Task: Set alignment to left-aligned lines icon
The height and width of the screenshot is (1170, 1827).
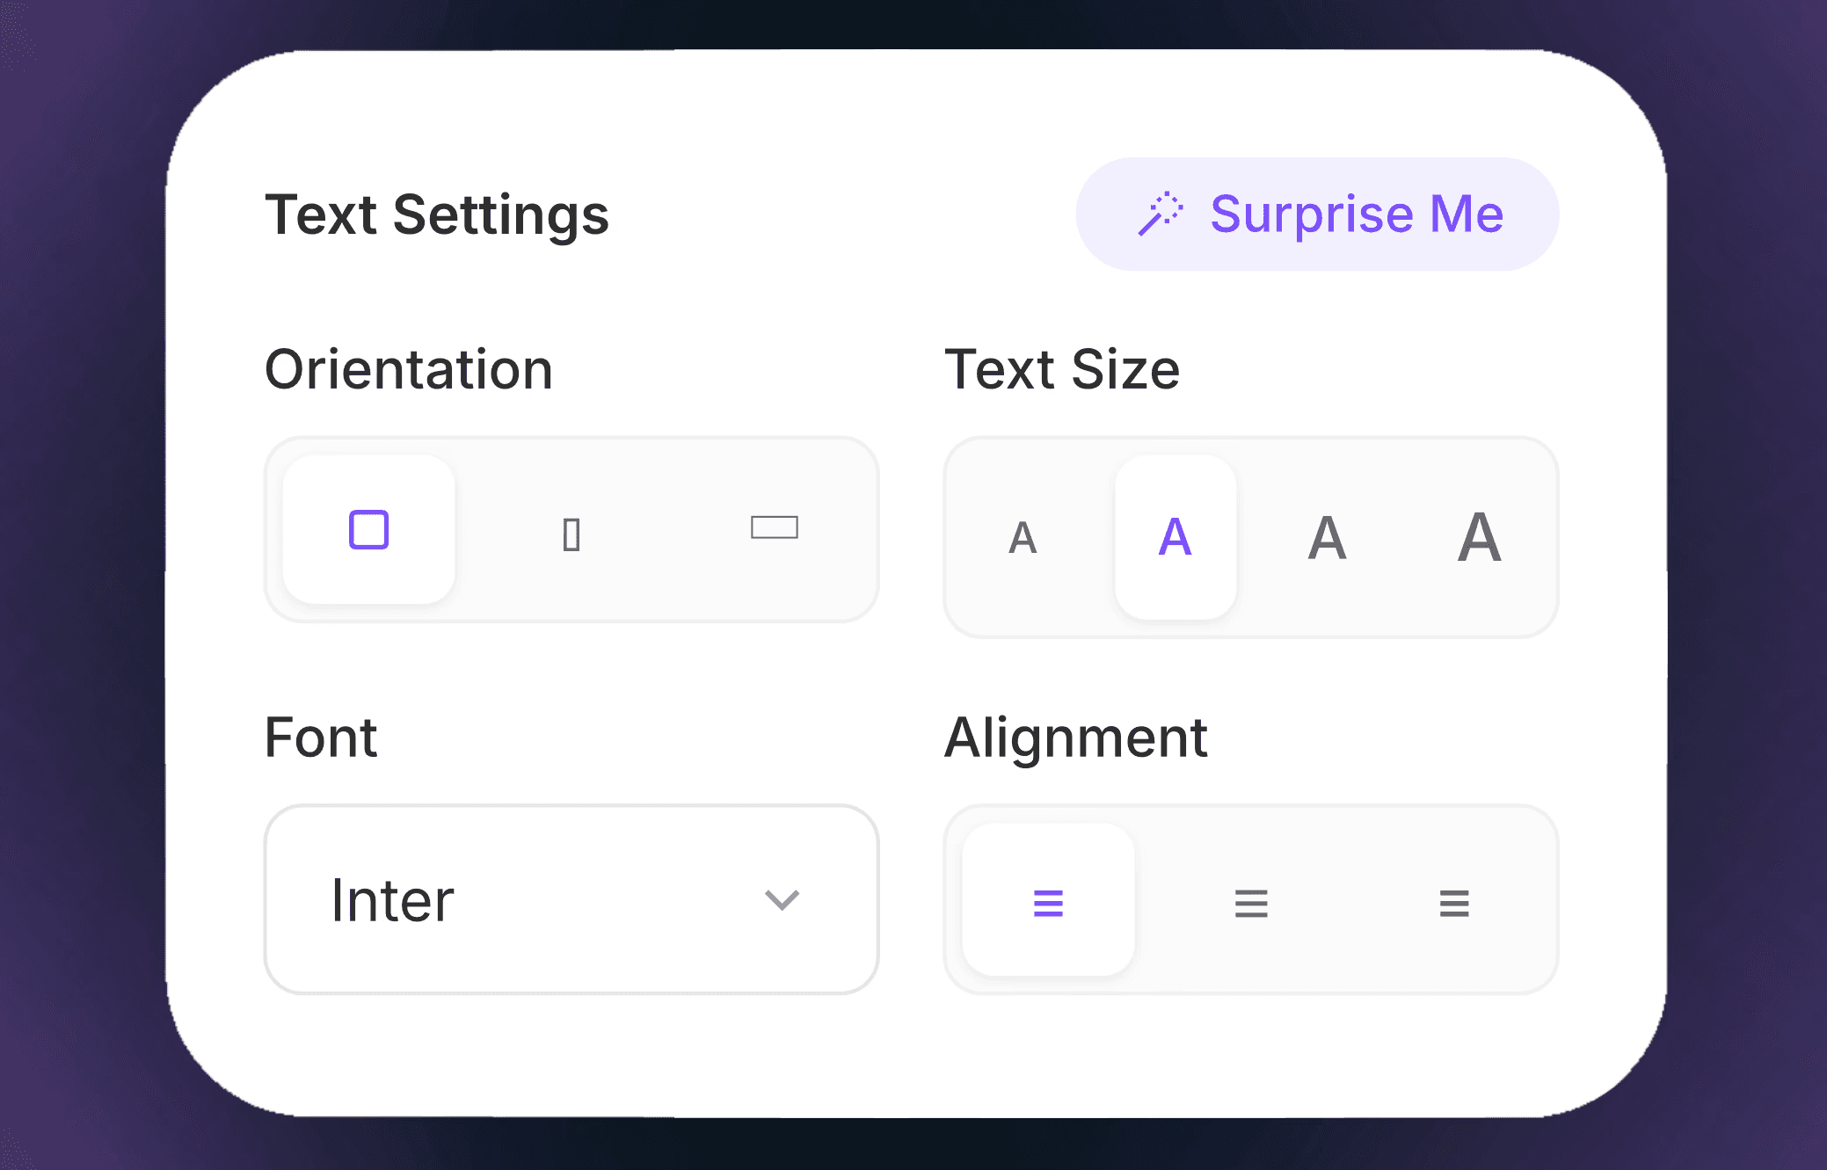Action: tap(1048, 903)
